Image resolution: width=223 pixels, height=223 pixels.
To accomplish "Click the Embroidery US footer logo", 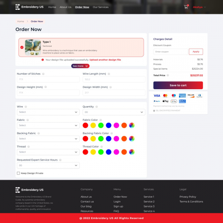I will pos(29,190).
